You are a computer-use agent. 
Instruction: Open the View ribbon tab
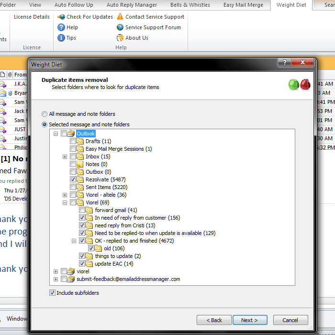click(x=35, y=5)
